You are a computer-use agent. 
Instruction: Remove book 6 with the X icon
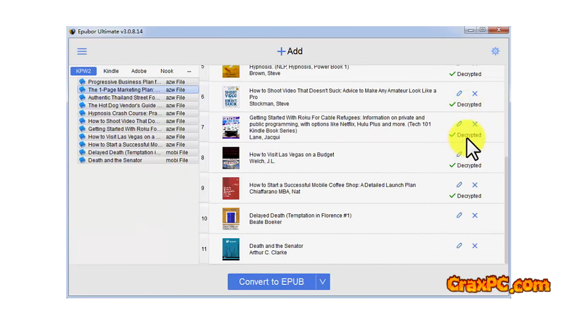click(x=475, y=93)
